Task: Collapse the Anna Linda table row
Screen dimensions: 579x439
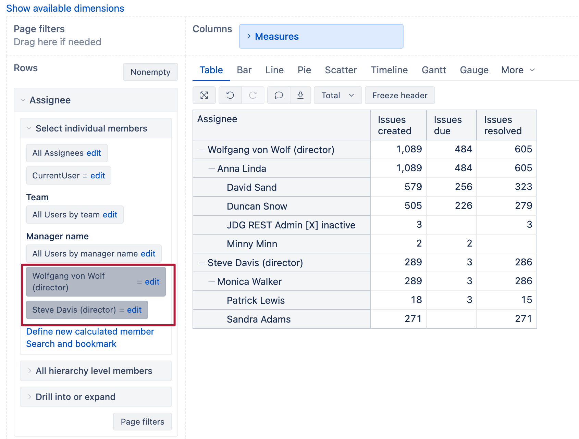Action: point(212,169)
